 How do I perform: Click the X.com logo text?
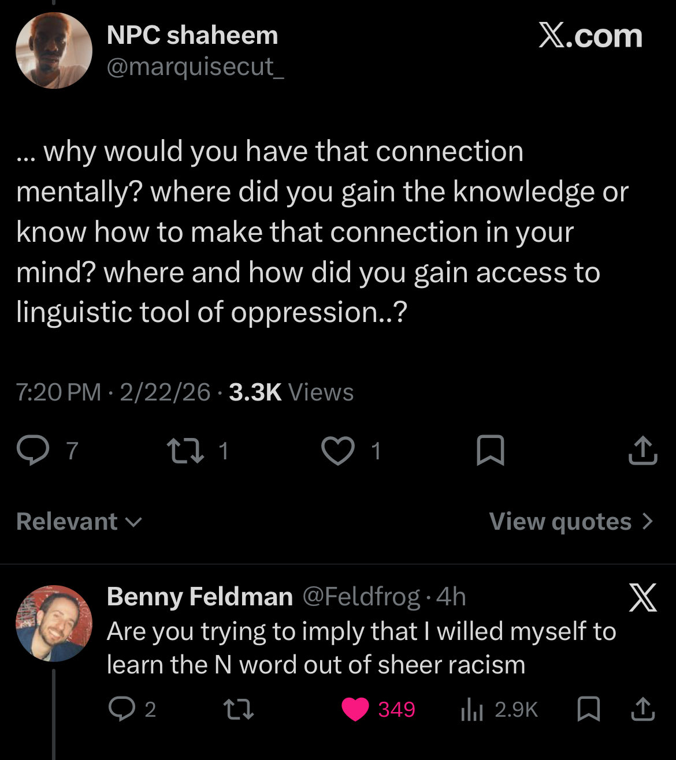pyautogui.click(x=590, y=36)
